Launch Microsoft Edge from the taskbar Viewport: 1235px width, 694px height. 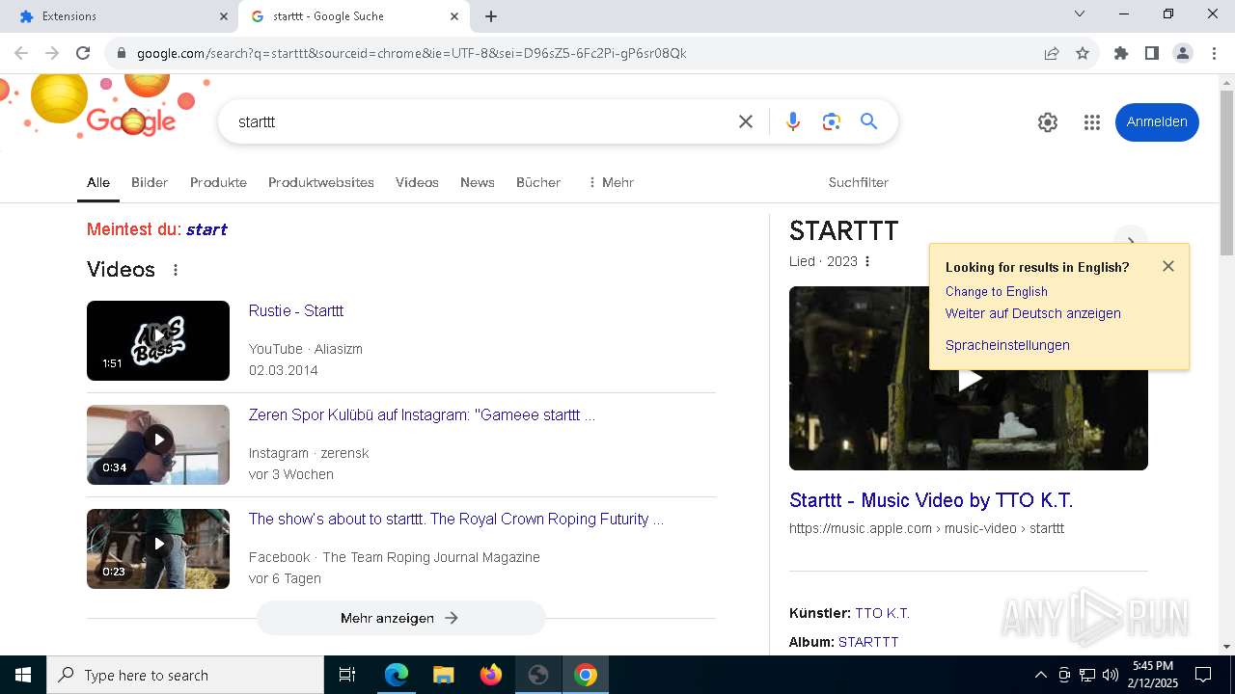click(x=397, y=675)
